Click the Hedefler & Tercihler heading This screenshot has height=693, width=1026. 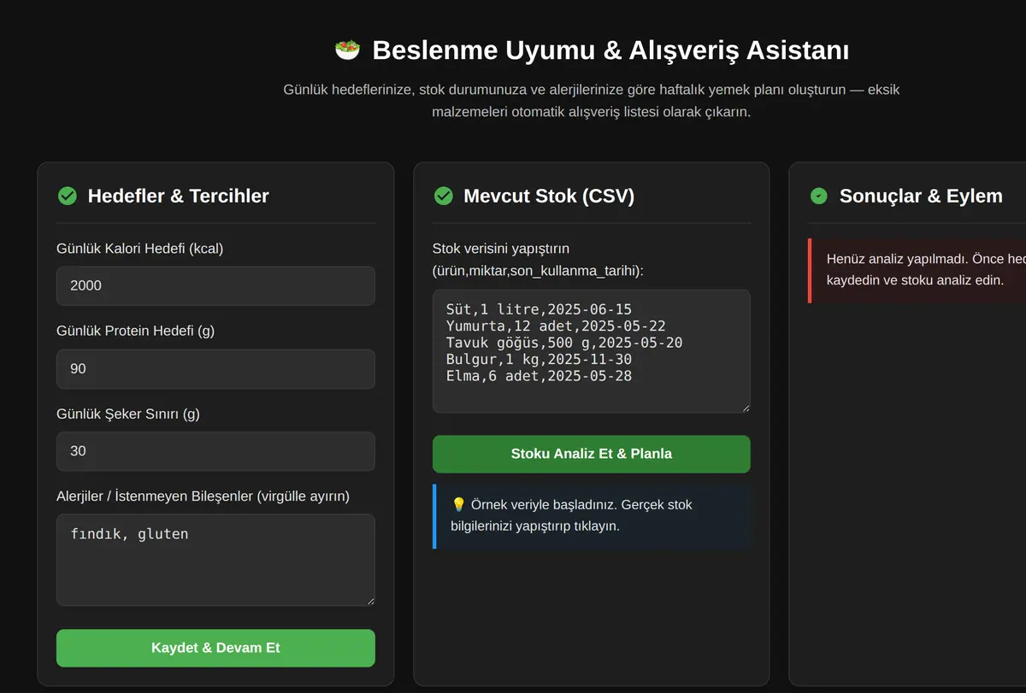click(178, 196)
